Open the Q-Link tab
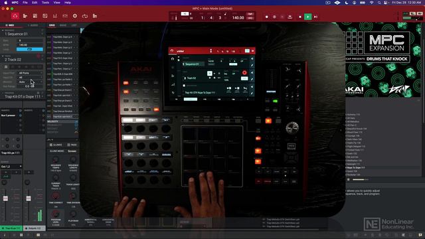This screenshot has width=425, height=239. [56, 145]
